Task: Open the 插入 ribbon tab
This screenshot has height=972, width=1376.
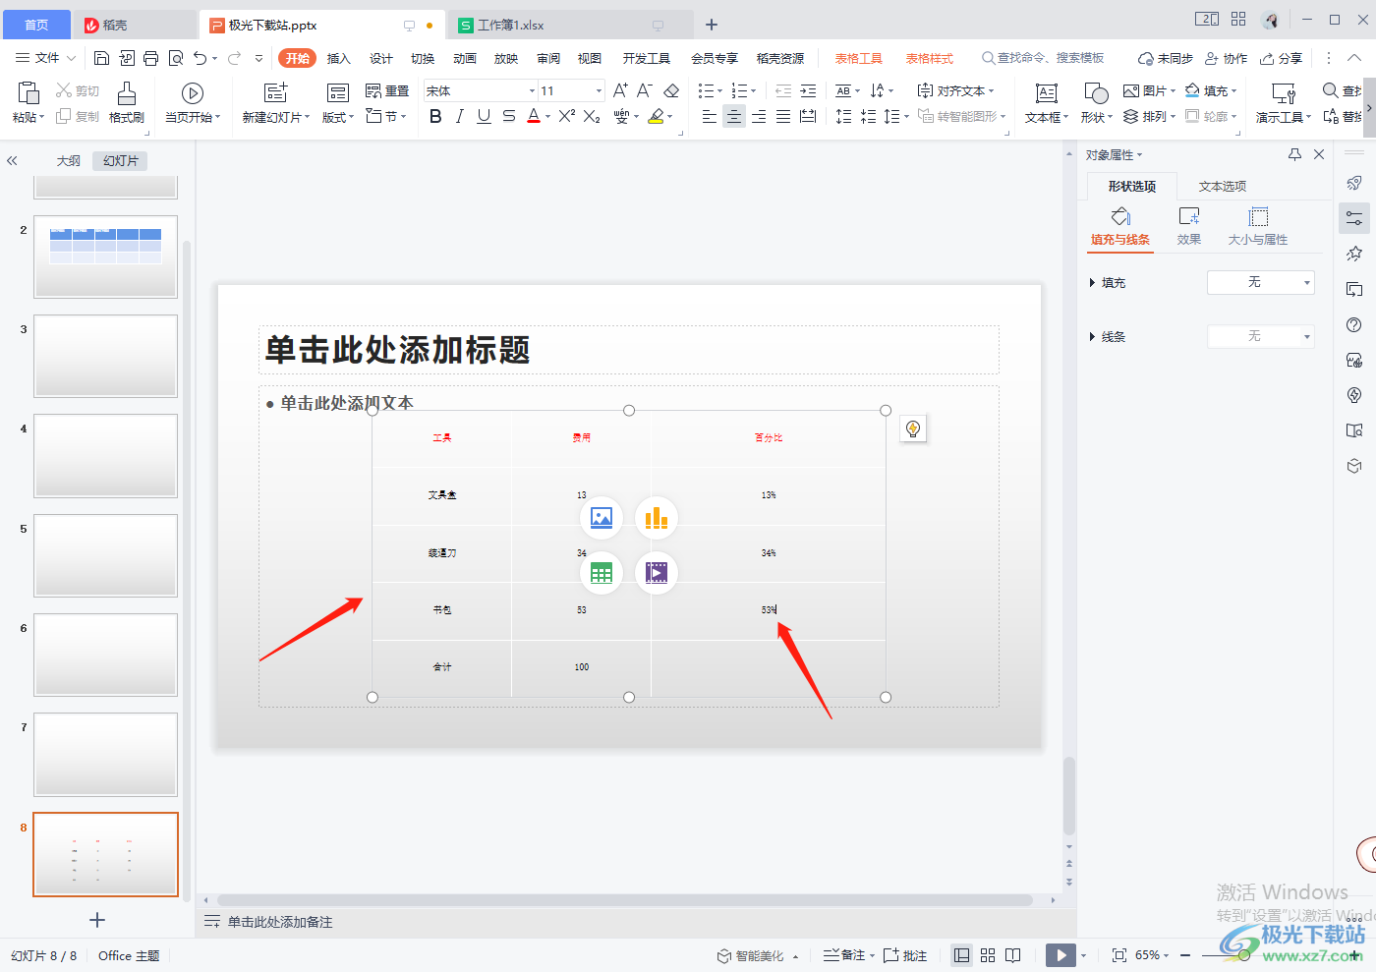Action: tap(339, 58)
